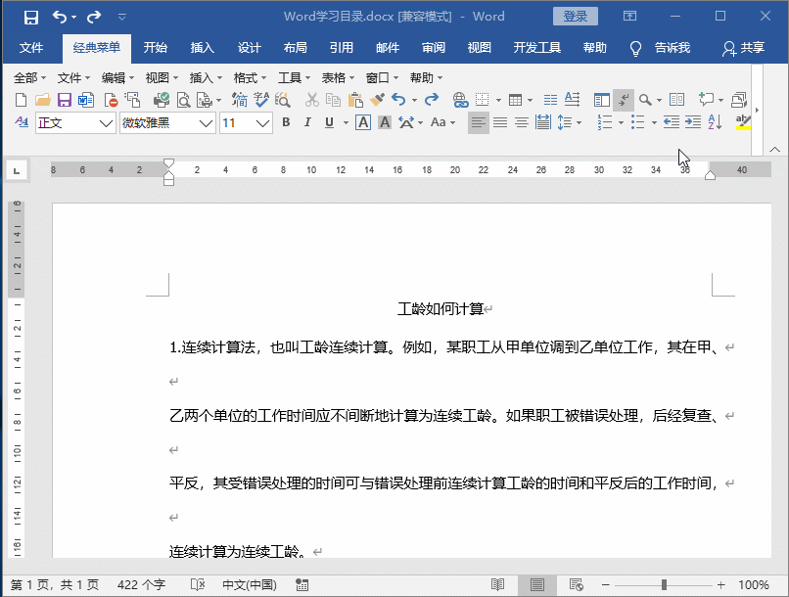Click the yellow text highlight color button
This screenshot has width=789, height=597.
[x=743, y=122]
